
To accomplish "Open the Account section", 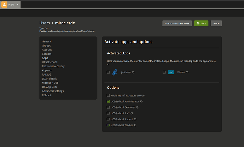I will coord(47,49).
